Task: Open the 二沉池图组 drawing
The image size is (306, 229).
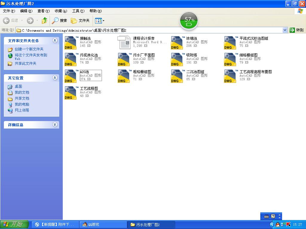Action: click(x=188, y=72)
